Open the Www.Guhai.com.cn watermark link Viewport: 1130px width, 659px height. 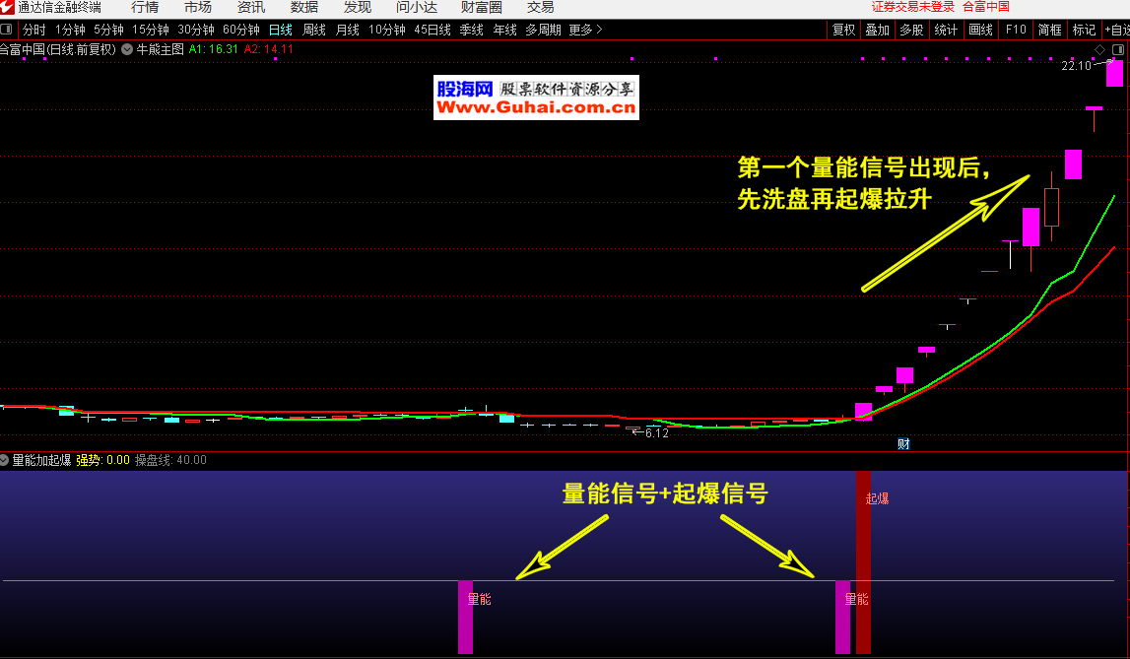click(537, 107)
